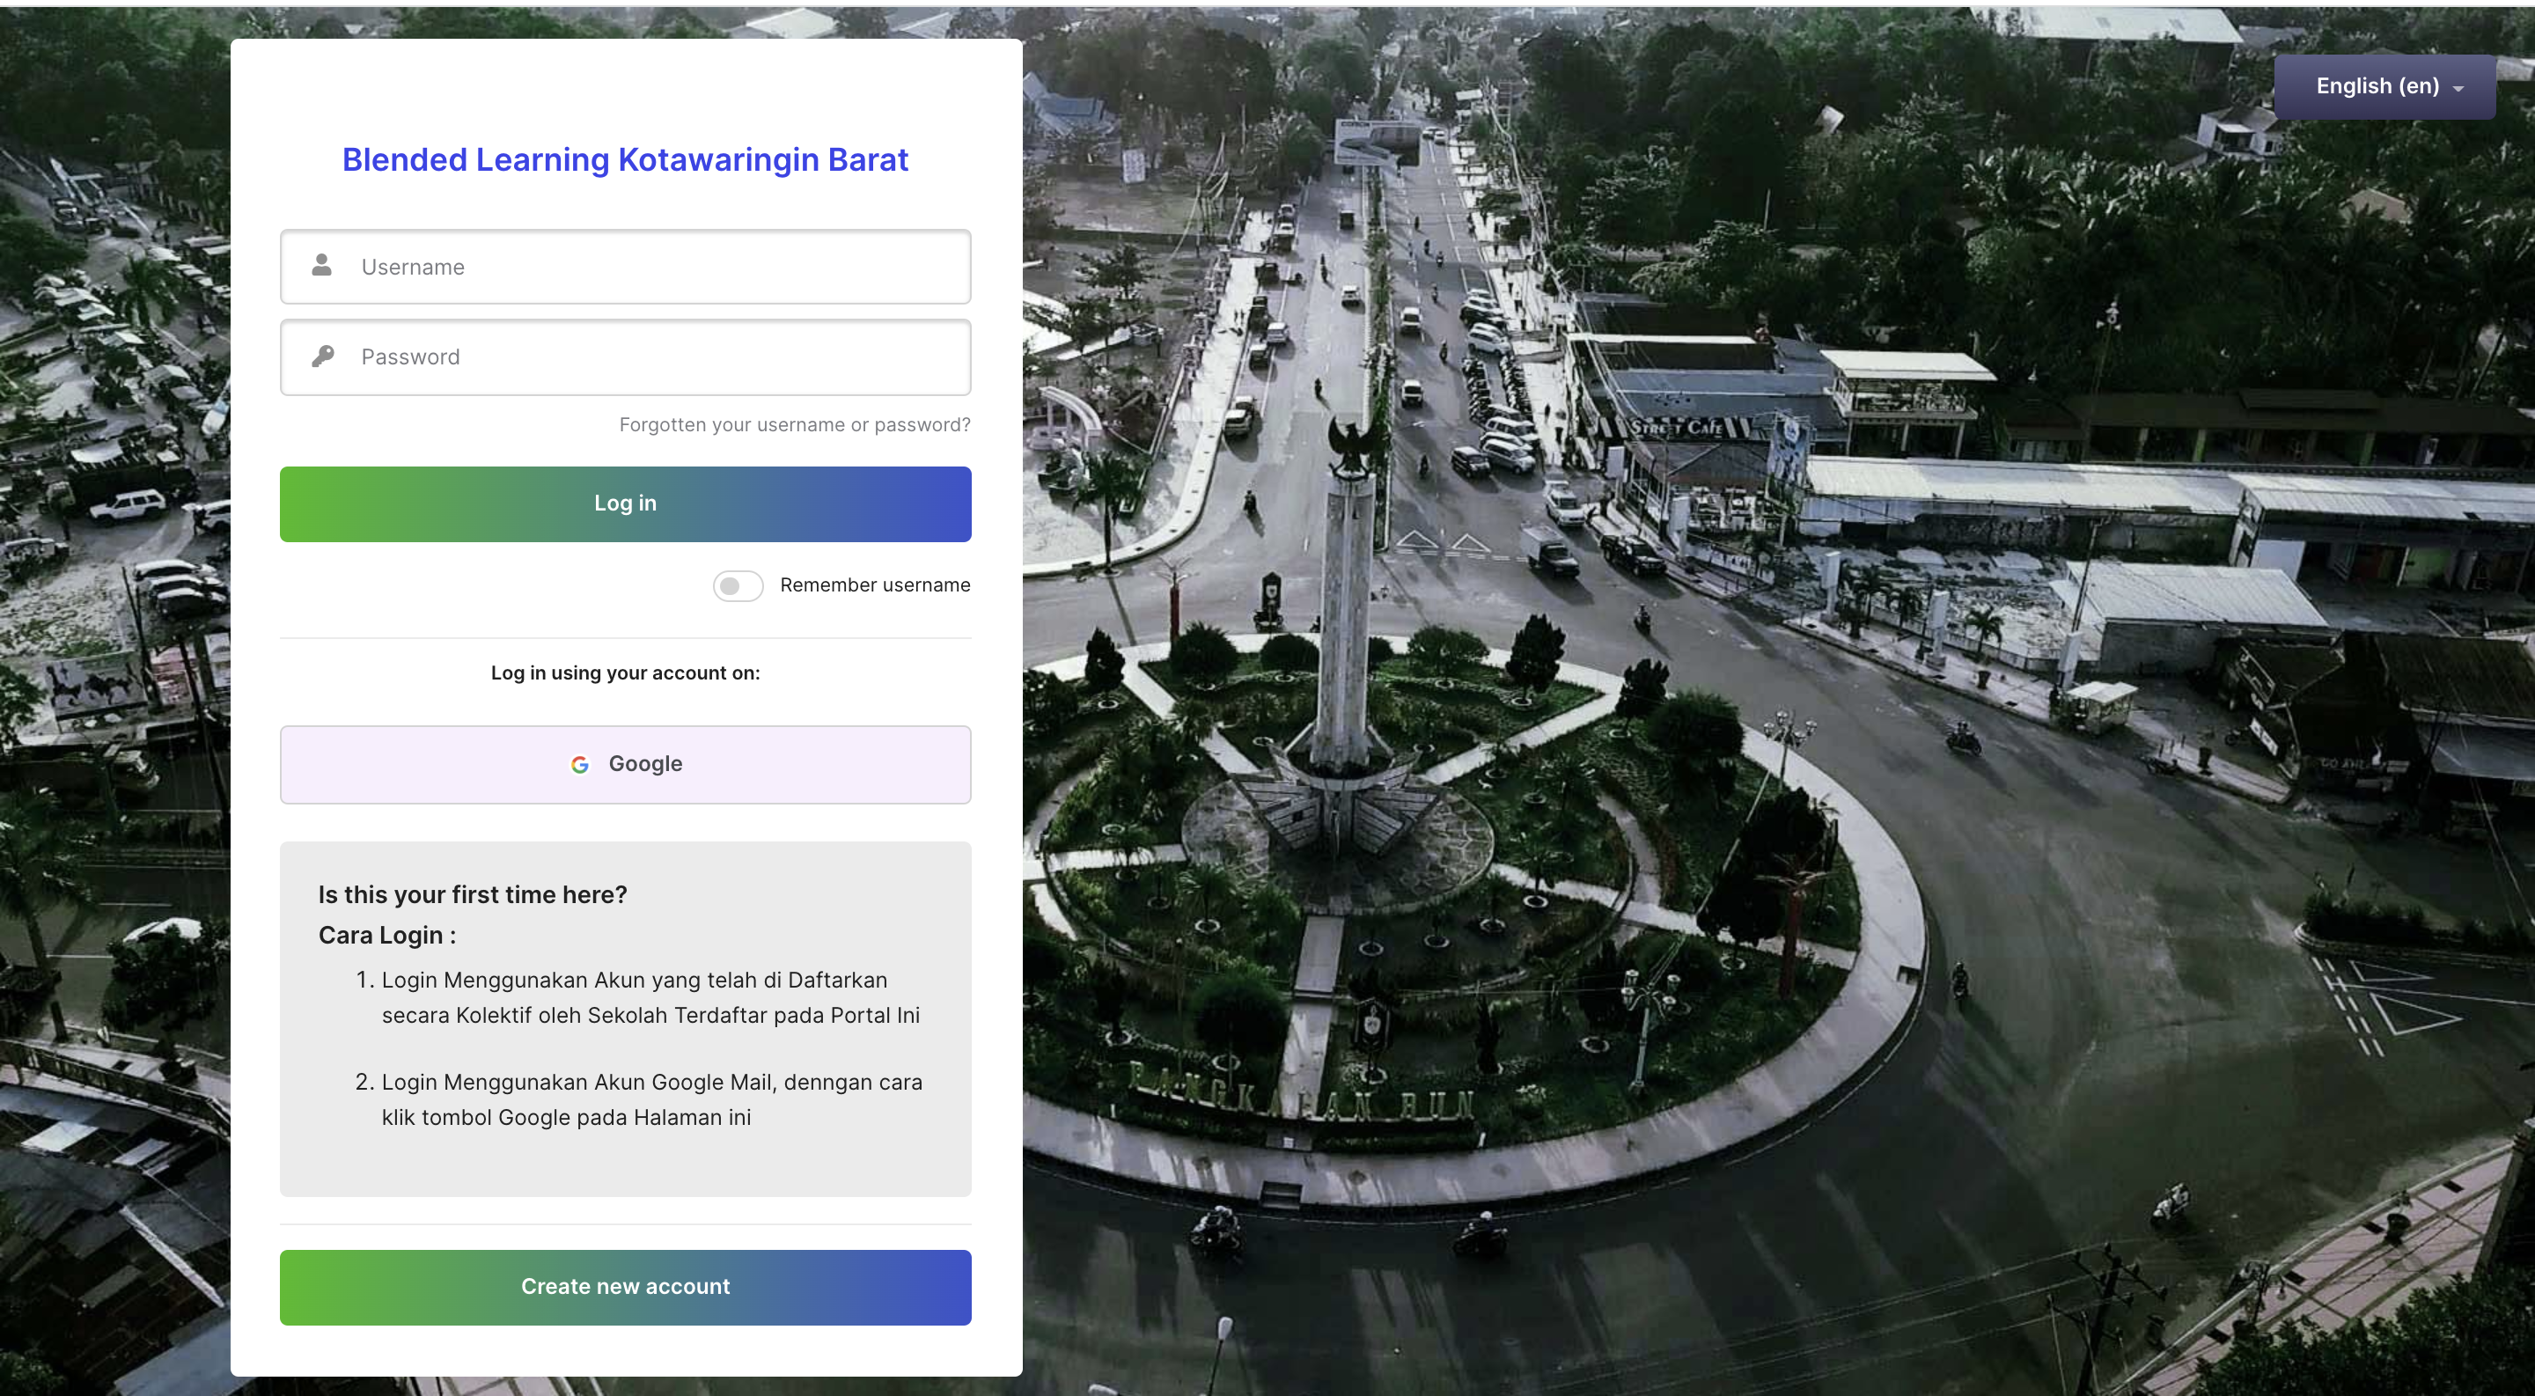The height and width of the screenshot is (1396, 2535).
Task: Click the key icon in Password field
Action: [322, 356]
